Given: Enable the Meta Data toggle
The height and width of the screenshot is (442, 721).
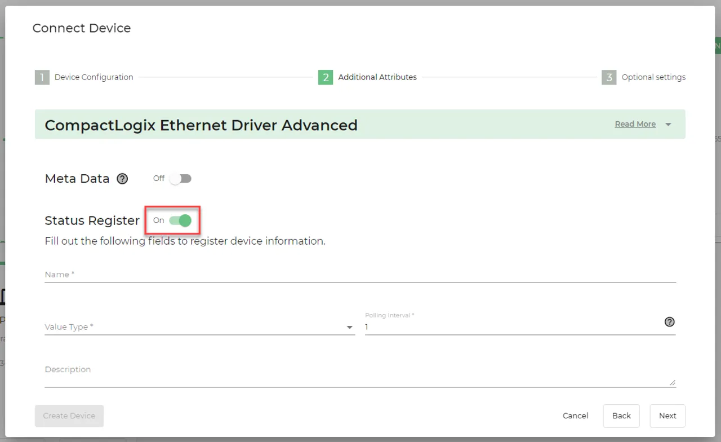Looking at the screenshot, I should click(x=180, y=178).
